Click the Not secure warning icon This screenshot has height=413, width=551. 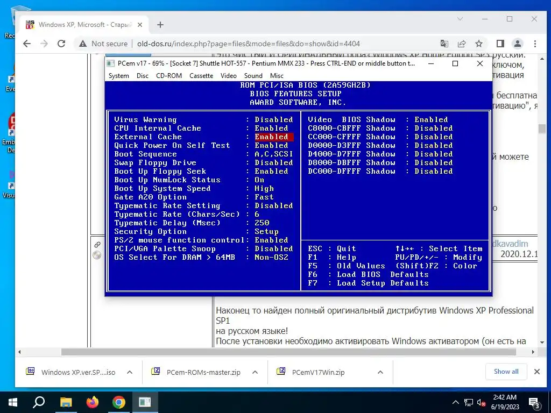point(82,44)
